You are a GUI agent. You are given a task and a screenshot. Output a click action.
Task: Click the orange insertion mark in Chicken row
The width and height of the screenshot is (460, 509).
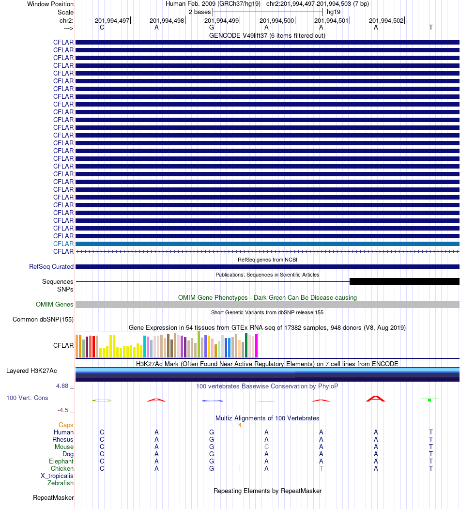point(240,468)
